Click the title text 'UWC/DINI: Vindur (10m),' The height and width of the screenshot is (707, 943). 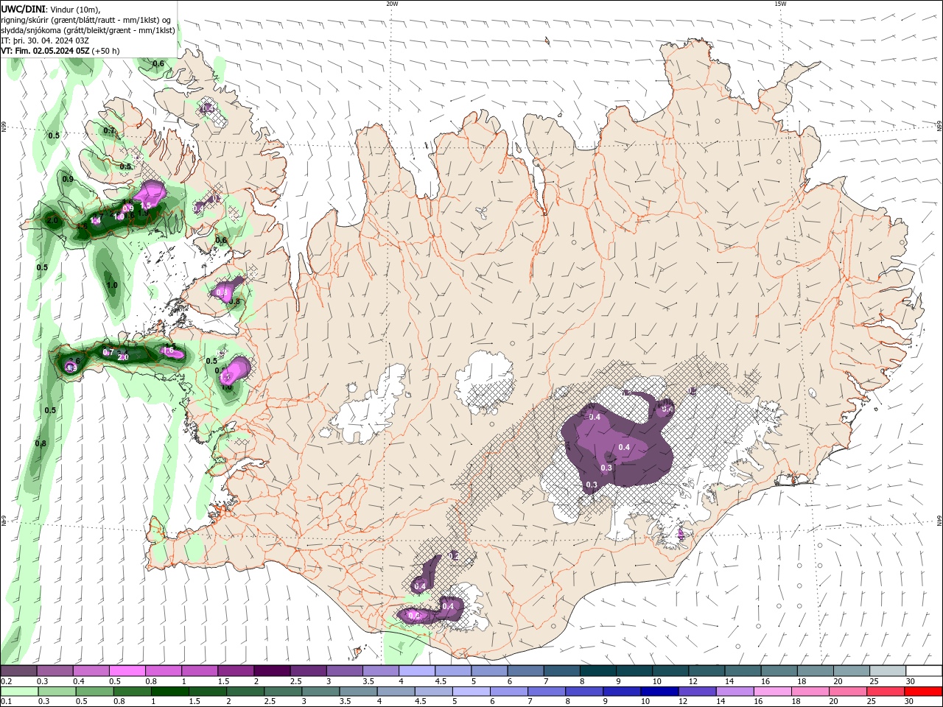point(51,9)
